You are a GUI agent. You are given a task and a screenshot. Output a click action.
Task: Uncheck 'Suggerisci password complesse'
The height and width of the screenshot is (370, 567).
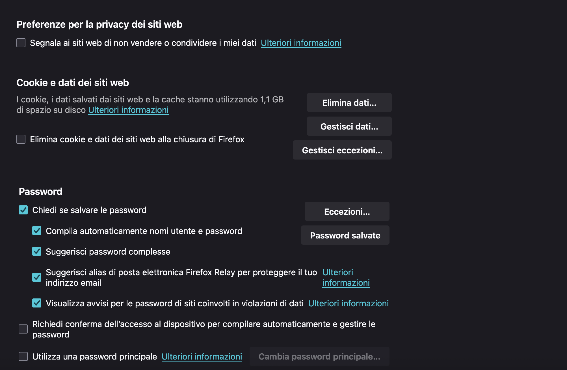click(37, 251)
